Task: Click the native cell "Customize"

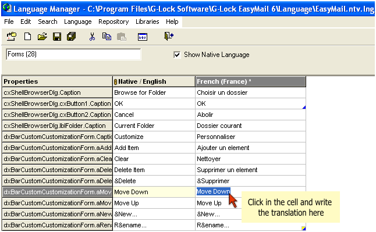Action: click(x=154, y=137)
